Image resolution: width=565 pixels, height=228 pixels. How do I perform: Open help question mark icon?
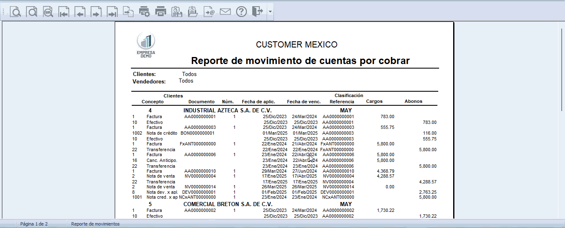coord(241,12)
